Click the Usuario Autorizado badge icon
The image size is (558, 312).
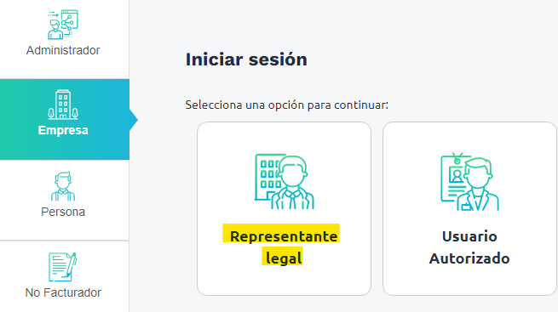(x=469, y=182)
